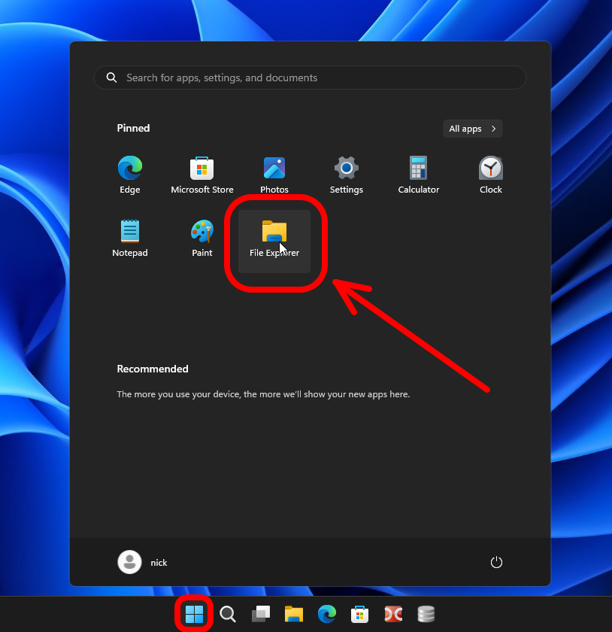Click the Start menu search field
Screen dimensions: 612x632
(310, 77)
